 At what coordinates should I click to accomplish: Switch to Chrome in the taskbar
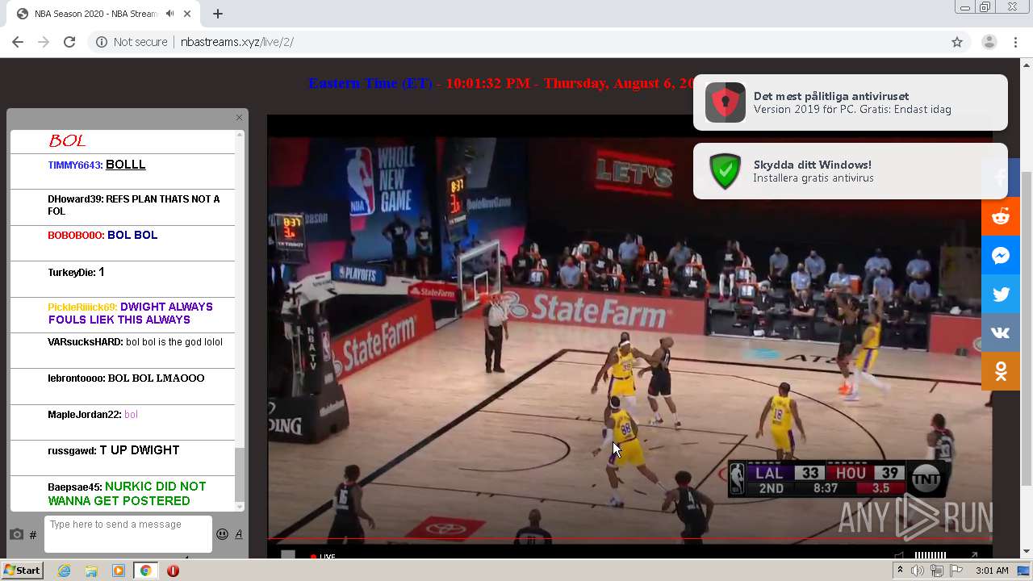145,571
